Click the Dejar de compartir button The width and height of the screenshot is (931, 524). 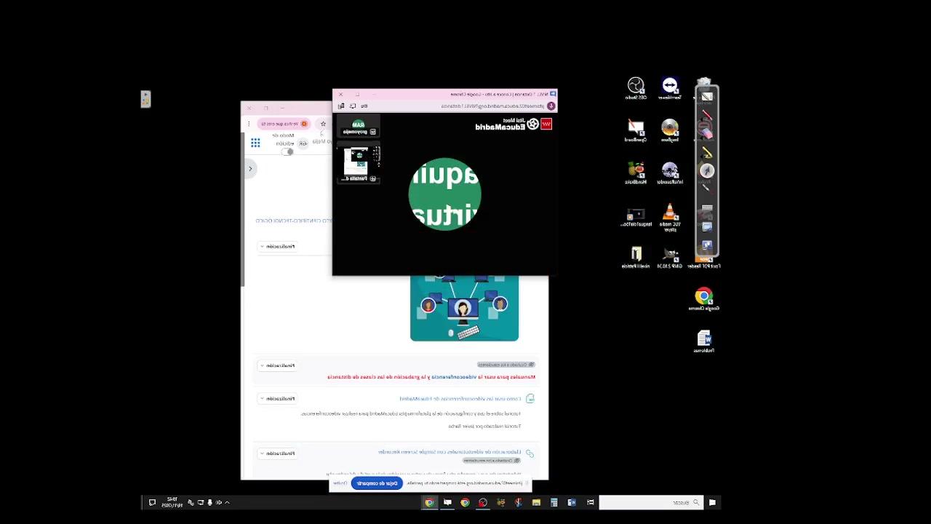(x=377, y=483)
